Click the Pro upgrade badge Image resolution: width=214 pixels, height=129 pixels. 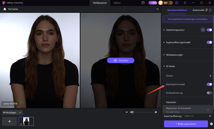pos(153,3)
